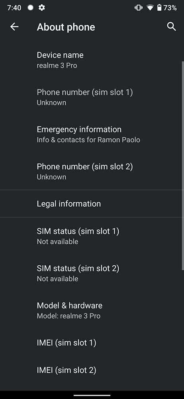Screen dimensions: 184x399
Task: Show IMEI (sim slot 2)
Action: click(x=92, y=370)
